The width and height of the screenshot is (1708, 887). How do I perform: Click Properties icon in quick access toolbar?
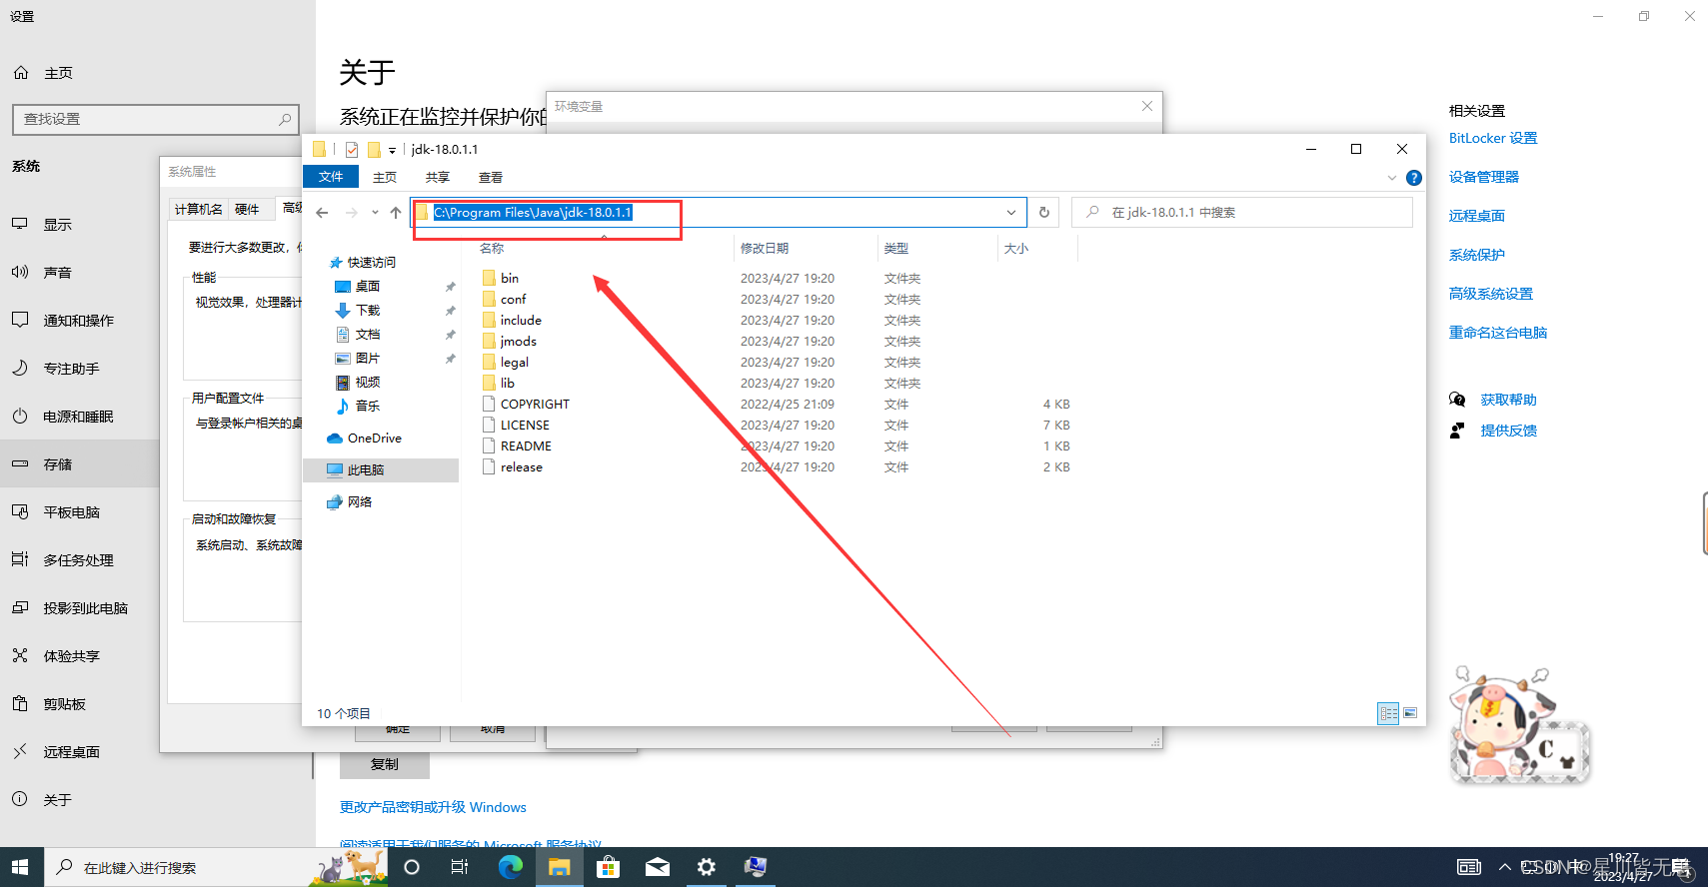tap(352, 150)
